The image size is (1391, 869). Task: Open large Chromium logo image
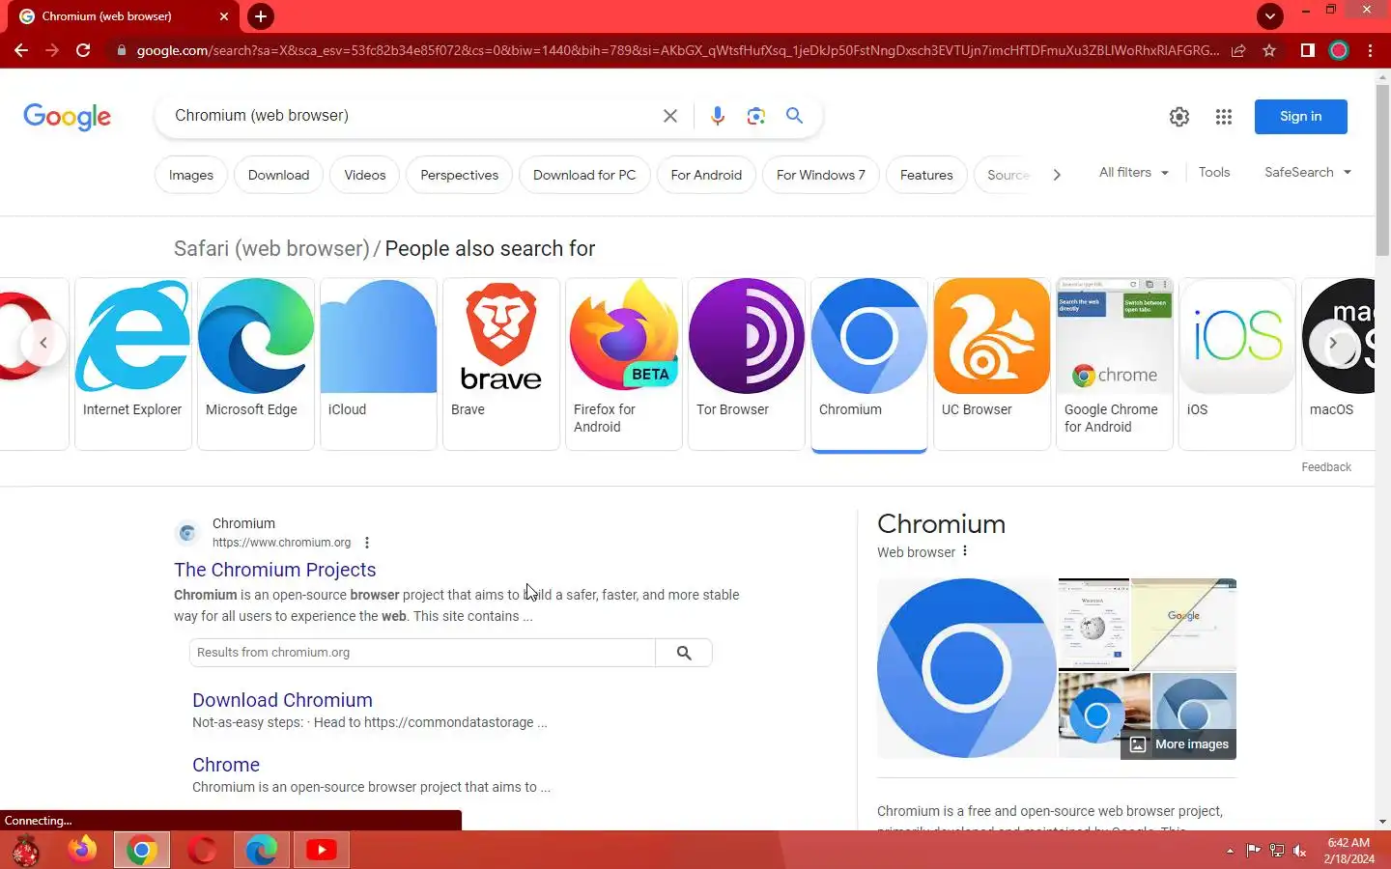pyautogui.click(x=967, y=668)
